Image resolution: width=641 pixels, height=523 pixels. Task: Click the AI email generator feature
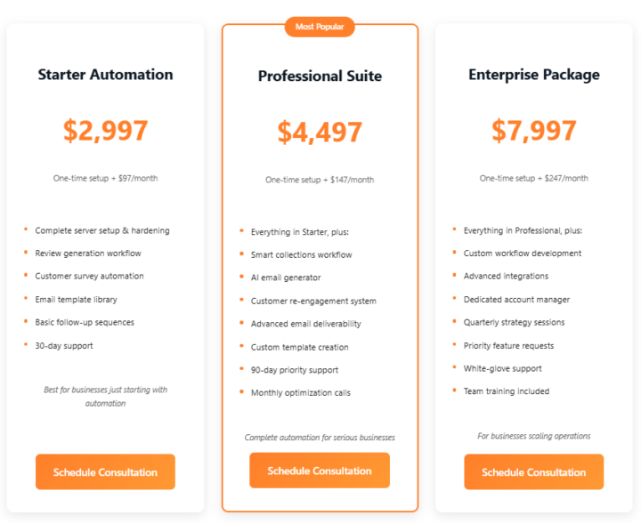point(286,278)
